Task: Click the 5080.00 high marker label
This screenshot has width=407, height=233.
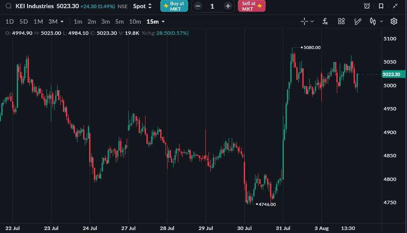Action: click(312, 47)
